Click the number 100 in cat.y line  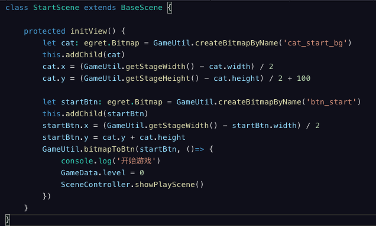click(x=304, y=78)
